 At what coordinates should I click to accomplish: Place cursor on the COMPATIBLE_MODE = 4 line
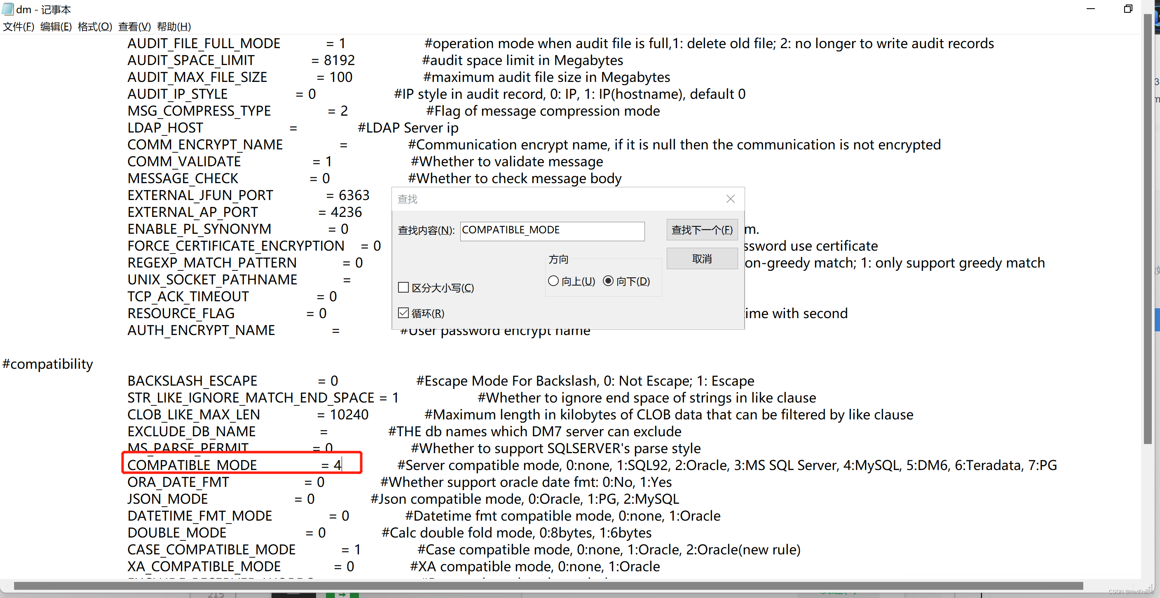234,465
